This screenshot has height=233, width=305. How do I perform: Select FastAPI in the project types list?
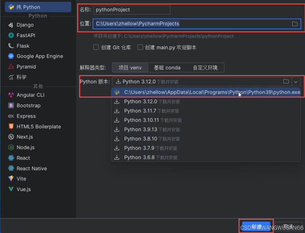(38, 35)
